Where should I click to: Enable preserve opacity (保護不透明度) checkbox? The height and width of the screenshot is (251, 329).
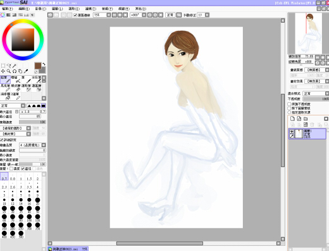tap(289, 104)
